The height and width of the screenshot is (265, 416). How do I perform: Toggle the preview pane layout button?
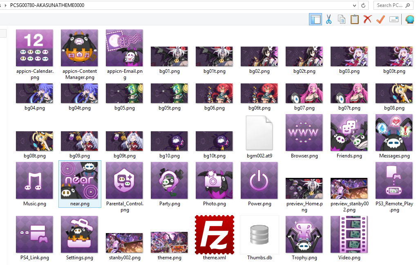pos(315,19)
